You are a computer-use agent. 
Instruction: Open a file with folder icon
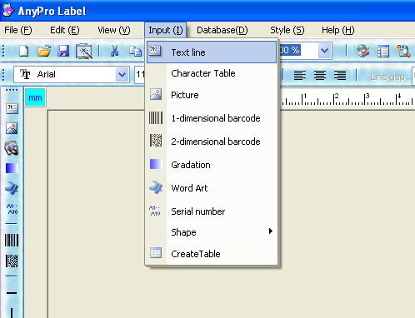click(x=44, y=51)
